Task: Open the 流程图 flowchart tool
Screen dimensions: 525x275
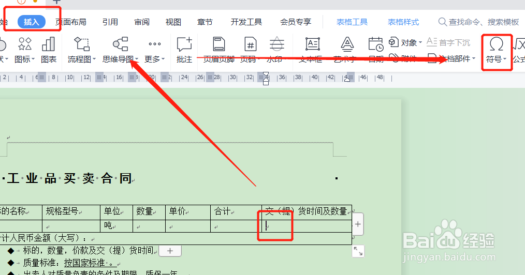Action: click(x=81, y=50)
